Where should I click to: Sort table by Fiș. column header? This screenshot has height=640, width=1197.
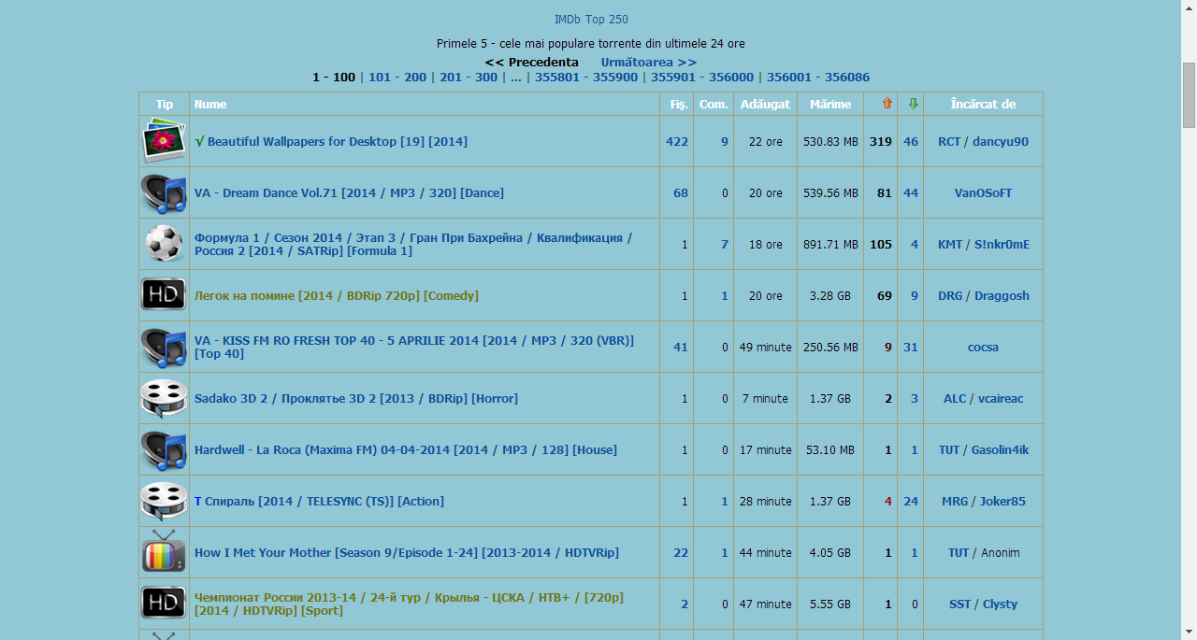click(x=680, y=104)
